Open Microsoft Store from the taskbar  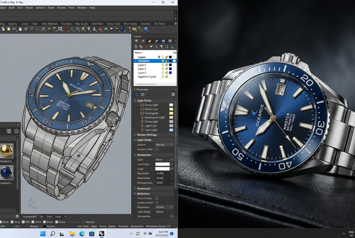pos(92,234)
